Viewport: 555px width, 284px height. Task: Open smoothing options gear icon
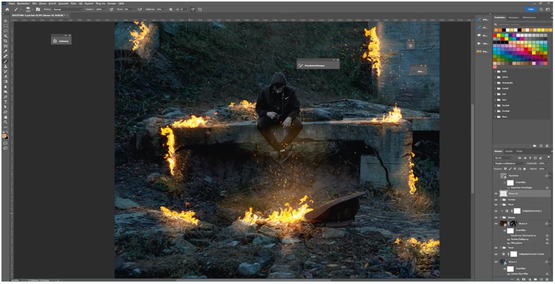point(171,9)
